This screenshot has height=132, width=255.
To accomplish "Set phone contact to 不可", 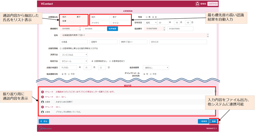I will [69, 74].
